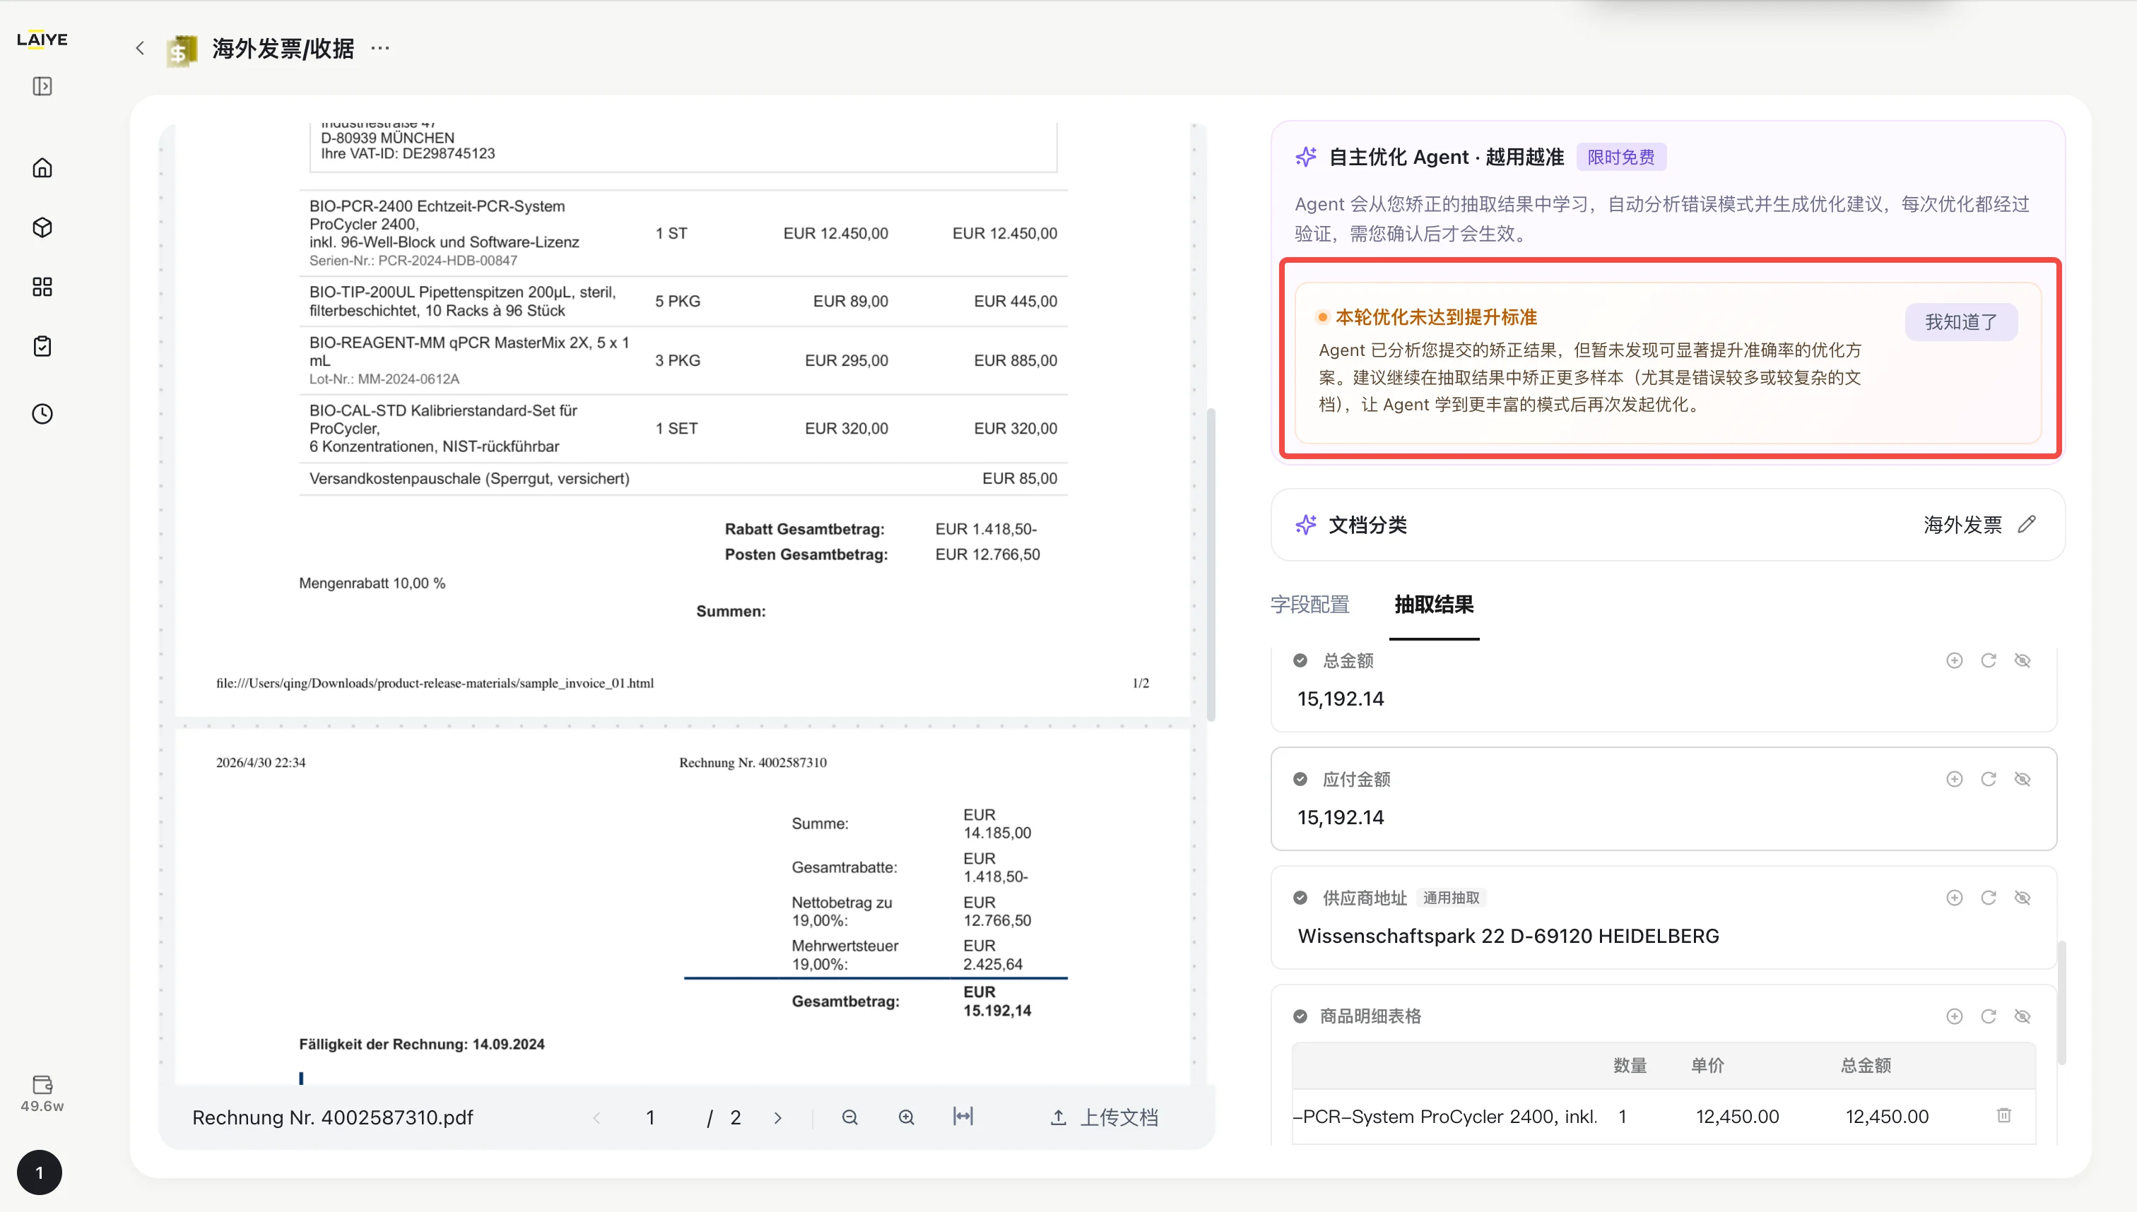The image size is (2137, 1212).
Task: Click the 本轮优化未达到提升标准 heading
Action: (1436, 317)
